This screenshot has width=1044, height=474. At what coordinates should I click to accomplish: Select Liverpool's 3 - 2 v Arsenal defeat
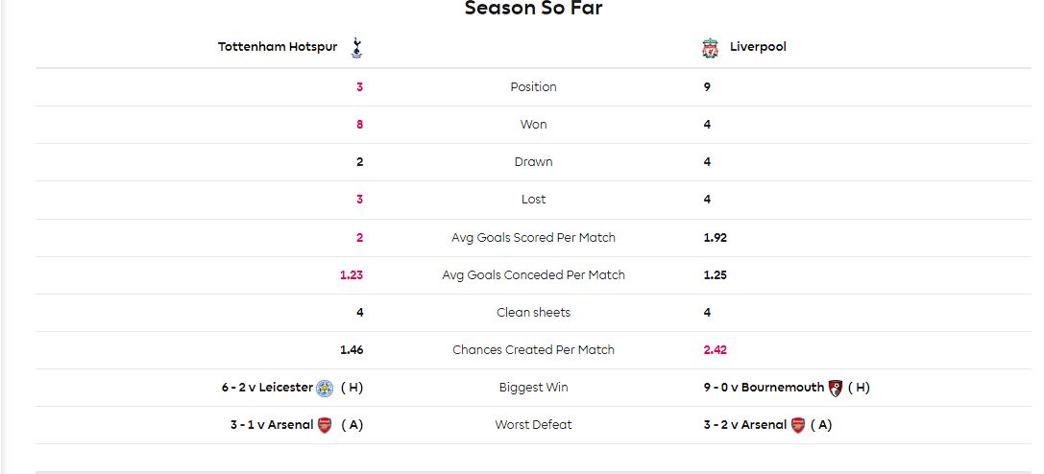tap(745, 425)
